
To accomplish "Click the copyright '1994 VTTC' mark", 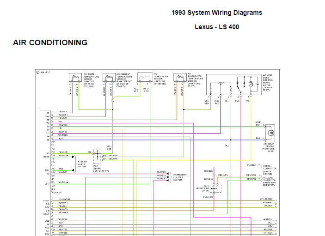I will [x=43, y=73].
